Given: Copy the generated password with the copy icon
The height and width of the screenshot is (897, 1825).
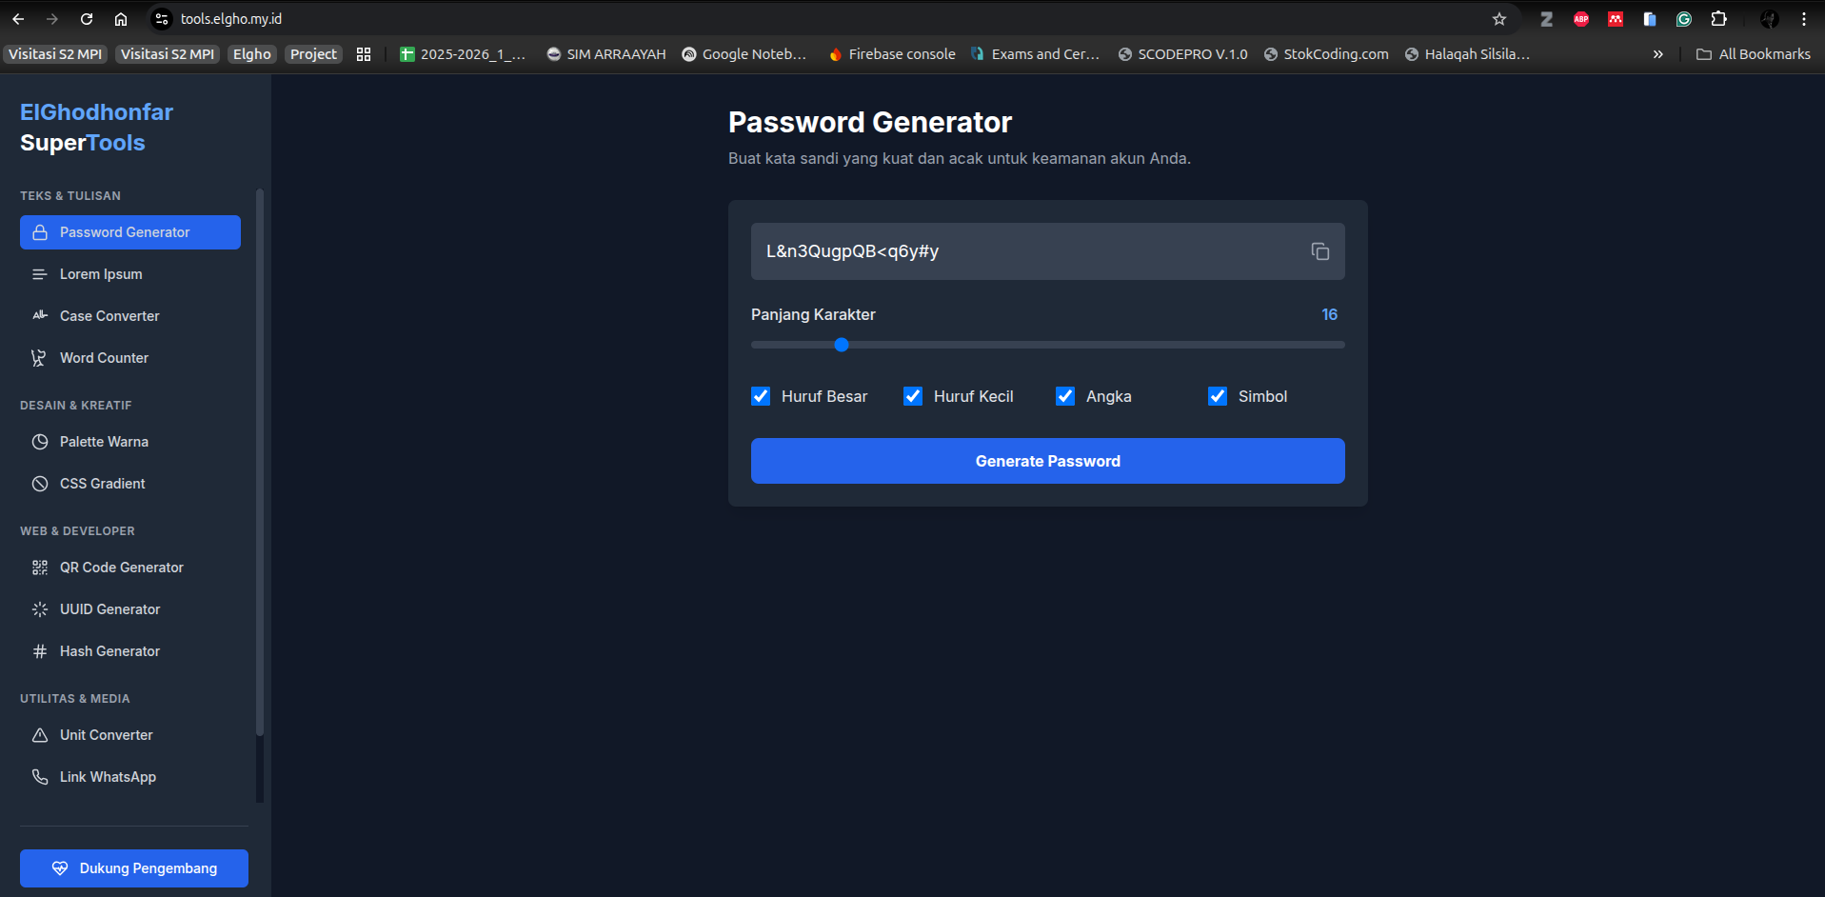Looking at the screenshot, I should pyautogui.click(x=1319, y=251).
